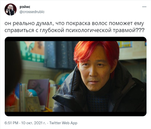
Task: Open the Twitter Web App source link
Action: point(63,123)
